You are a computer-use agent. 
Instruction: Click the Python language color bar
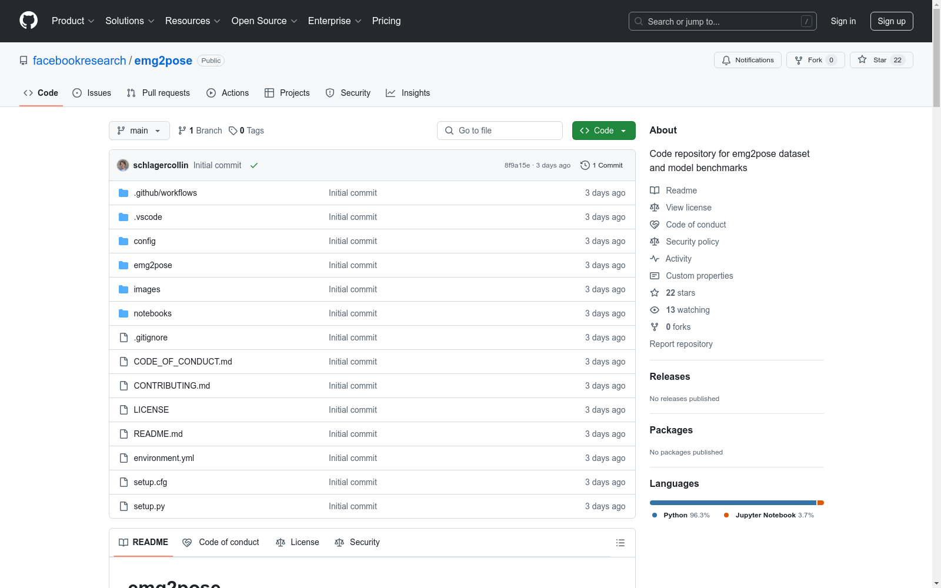pyautogui.click(x=732, y=503)
